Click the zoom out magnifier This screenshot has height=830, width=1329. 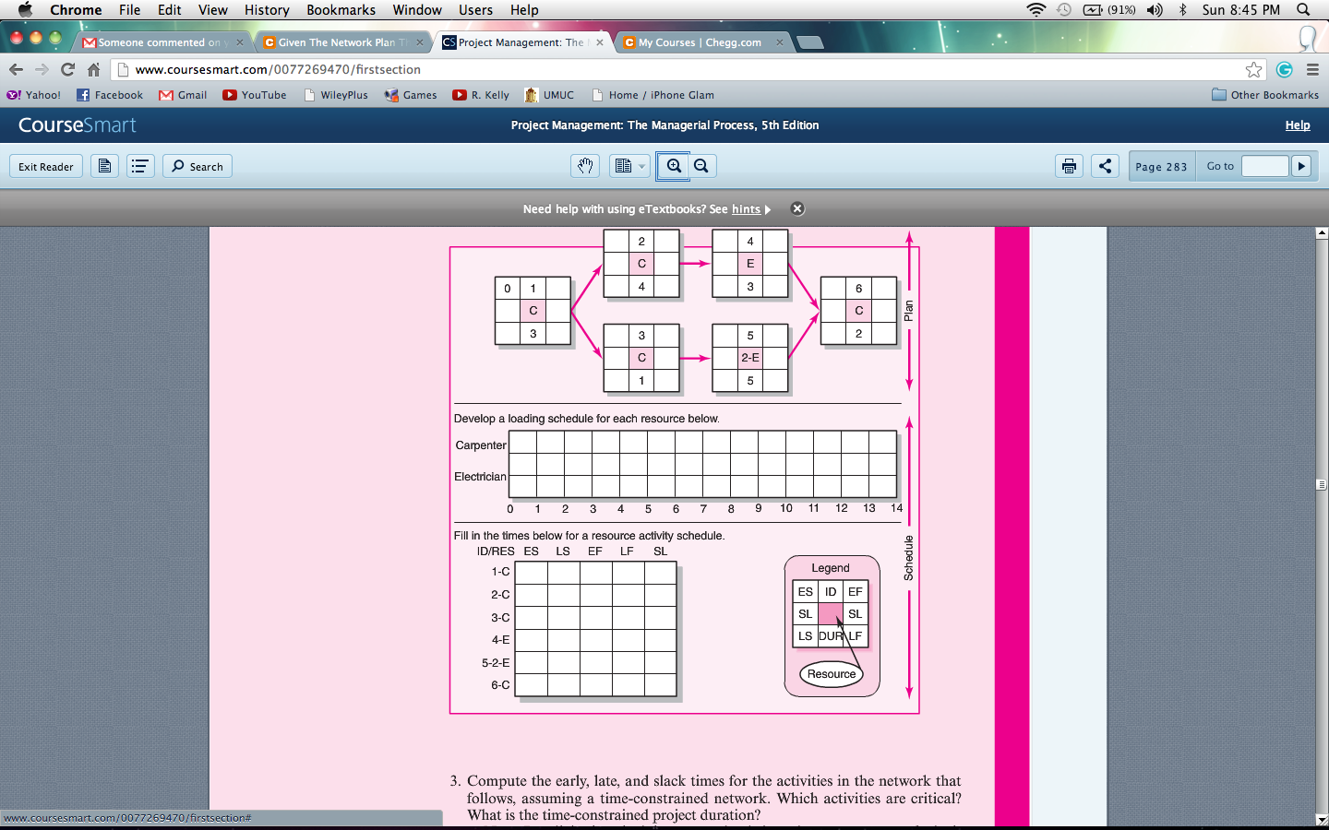pyautogui.click(x=701, y=166)
